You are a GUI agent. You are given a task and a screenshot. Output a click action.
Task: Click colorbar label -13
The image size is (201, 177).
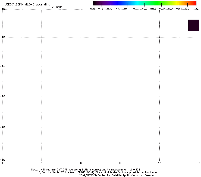point(101,9)
